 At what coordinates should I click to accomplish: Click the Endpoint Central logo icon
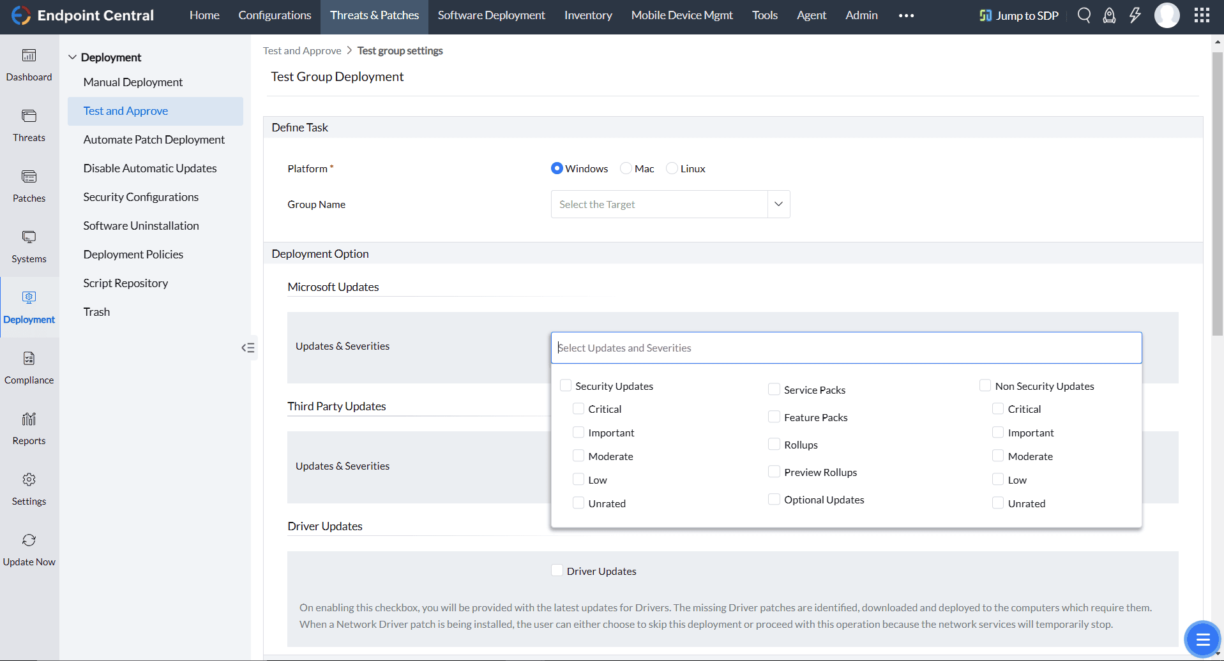point(20,15)
